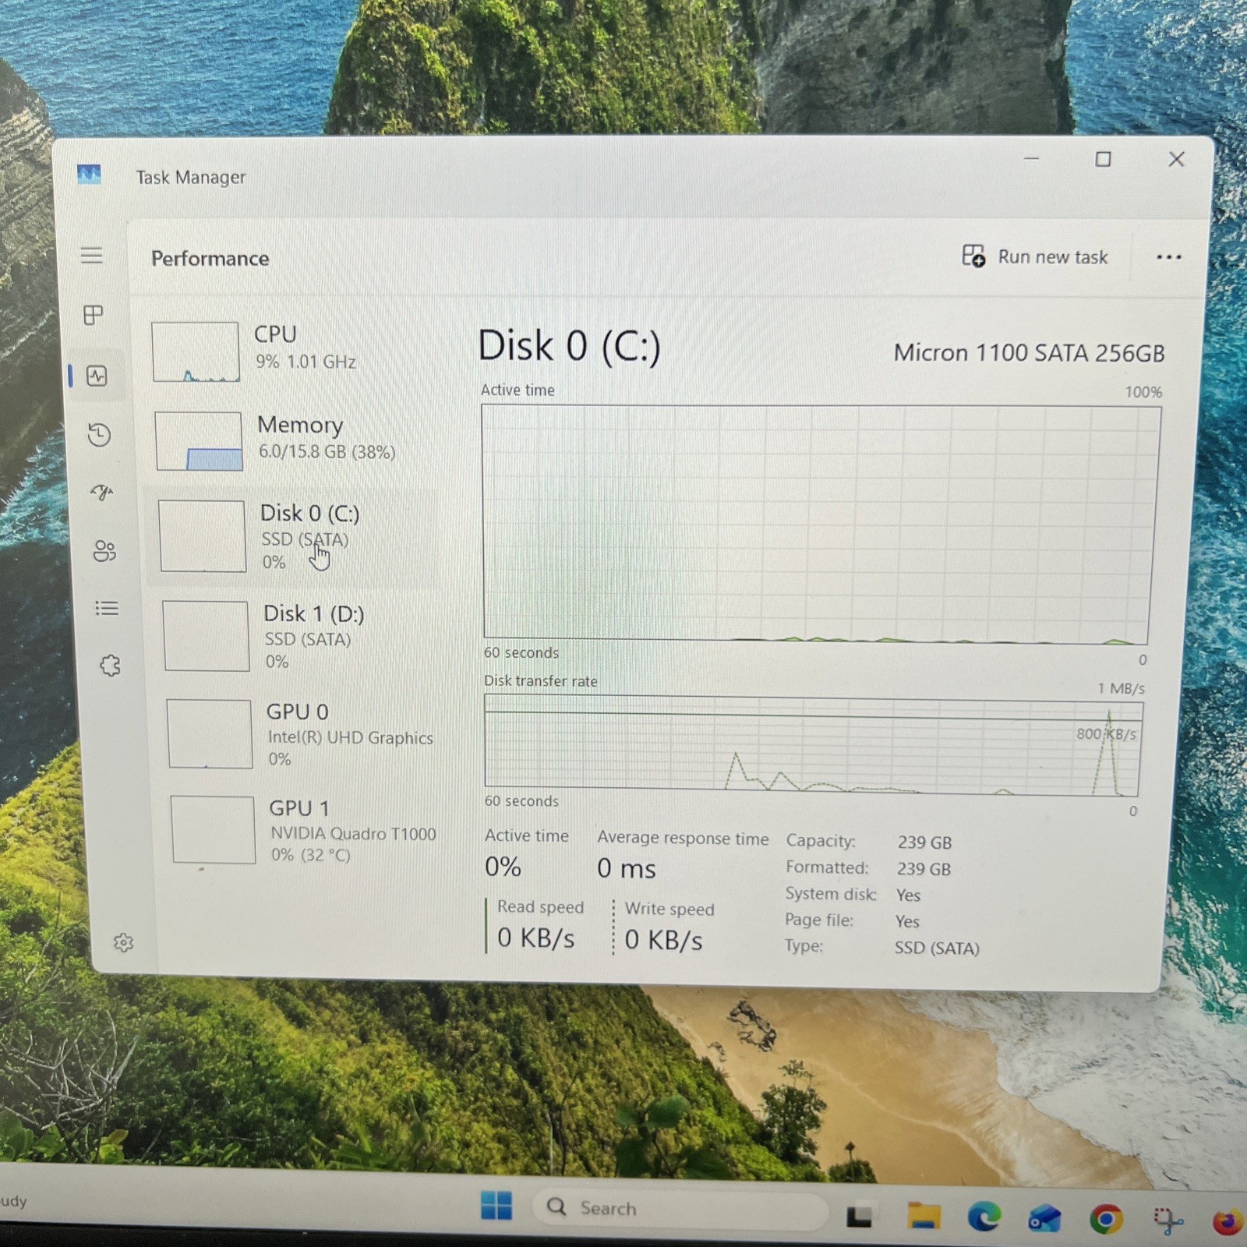Click the Type SSD (SATA) value
1247x1247 pixels.
click(937, 948)
